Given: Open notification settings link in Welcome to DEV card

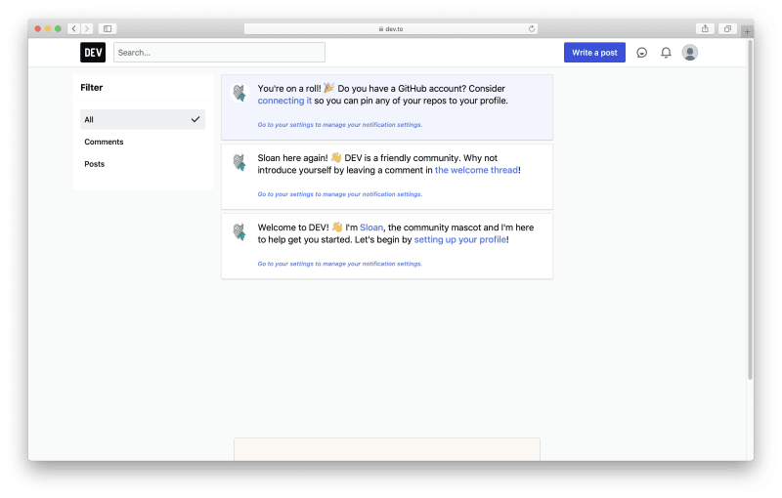Looking at the screenshot, I should click(x=339, y=264).
